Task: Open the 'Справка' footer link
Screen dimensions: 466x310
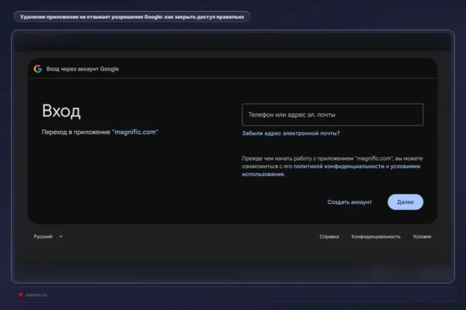Action: coord(329,236)
